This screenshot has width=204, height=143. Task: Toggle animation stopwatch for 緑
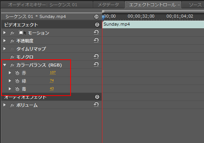tap(17, 81)
